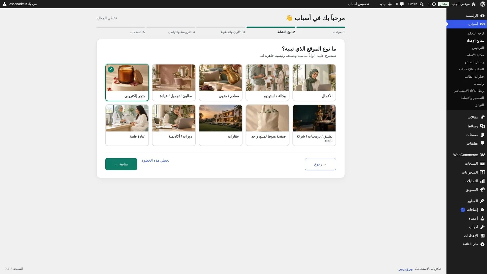Open the التسويق megaphone icon
This screenshot has height=274, width=487.
tap(482, 190)
